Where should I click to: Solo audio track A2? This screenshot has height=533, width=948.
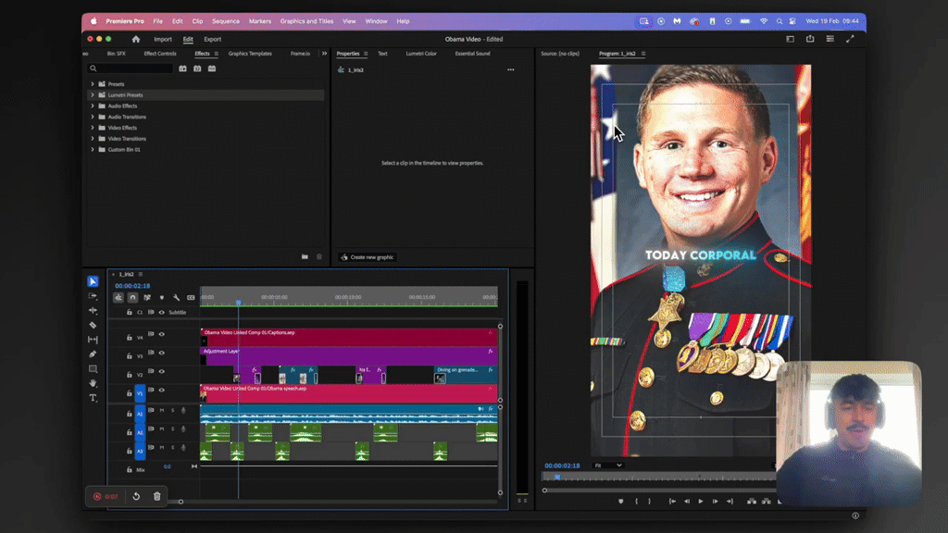coord(172,429)
